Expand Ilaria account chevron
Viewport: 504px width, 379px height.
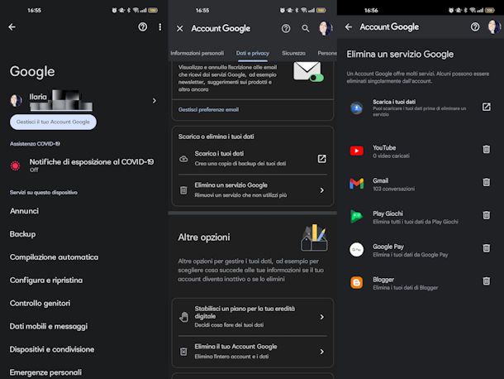[x=155, y=101]
